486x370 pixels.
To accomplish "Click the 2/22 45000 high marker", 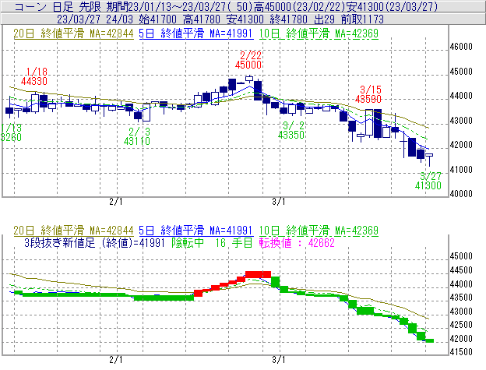I will 248,60.
